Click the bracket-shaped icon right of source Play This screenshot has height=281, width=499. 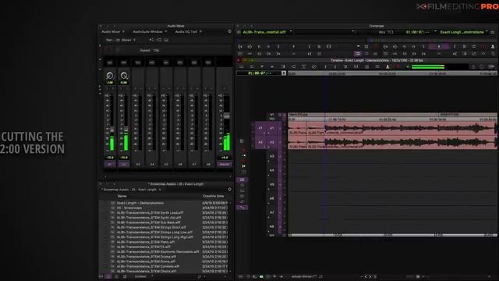point(309,47)
